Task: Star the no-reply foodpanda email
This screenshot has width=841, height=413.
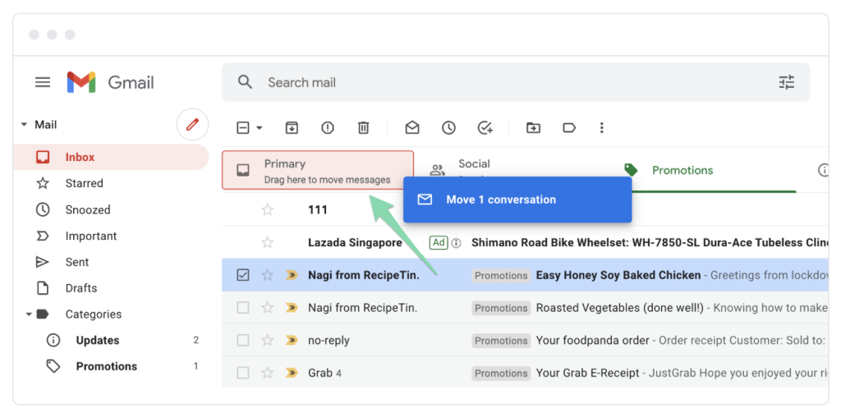Action: 267,340
